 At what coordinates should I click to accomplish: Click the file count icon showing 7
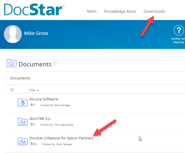pos(32,105)
